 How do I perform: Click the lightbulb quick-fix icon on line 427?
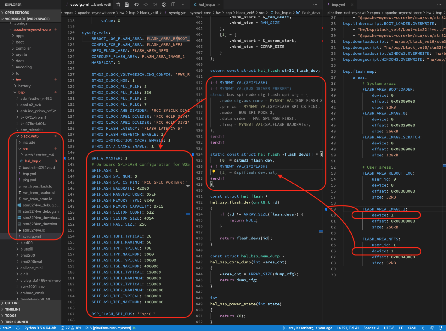(214, 172)
